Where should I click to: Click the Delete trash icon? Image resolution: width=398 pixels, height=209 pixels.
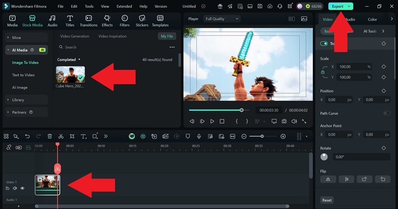50,136
